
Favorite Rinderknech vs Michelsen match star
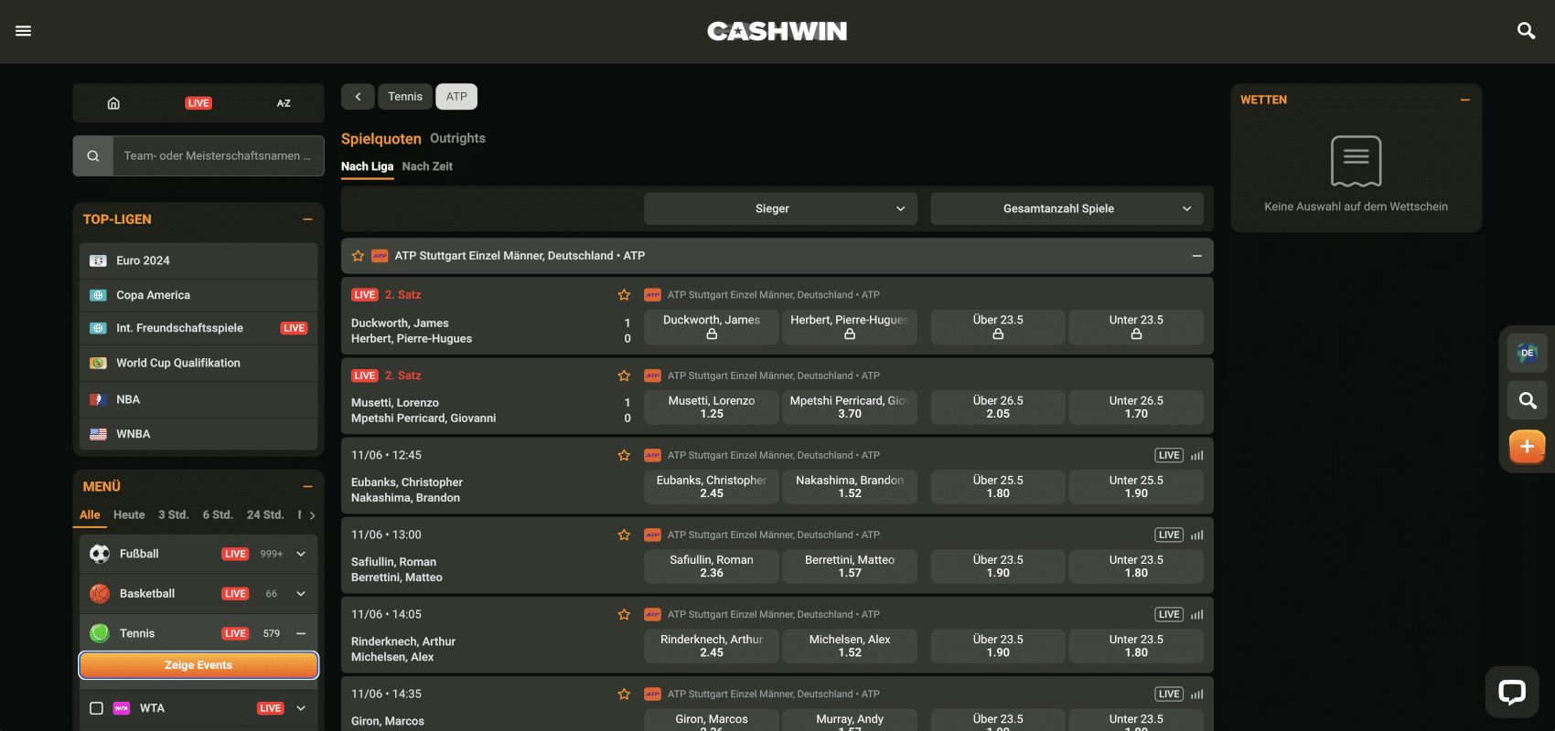624,614
